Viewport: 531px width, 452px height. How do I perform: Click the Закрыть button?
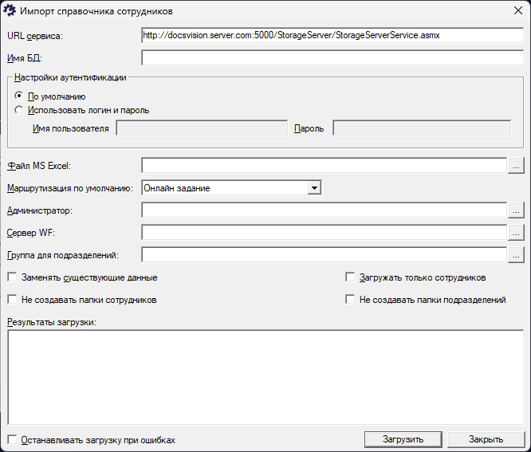click(485, 439)
